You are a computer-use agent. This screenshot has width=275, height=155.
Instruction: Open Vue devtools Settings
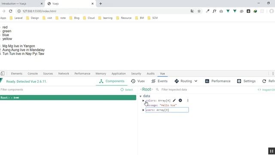click(246, 81)
